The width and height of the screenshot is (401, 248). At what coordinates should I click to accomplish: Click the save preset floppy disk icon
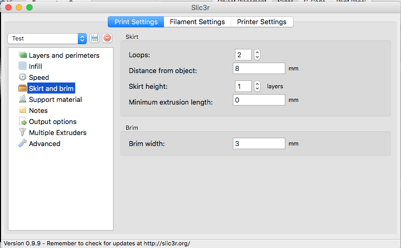click(95, 38)
